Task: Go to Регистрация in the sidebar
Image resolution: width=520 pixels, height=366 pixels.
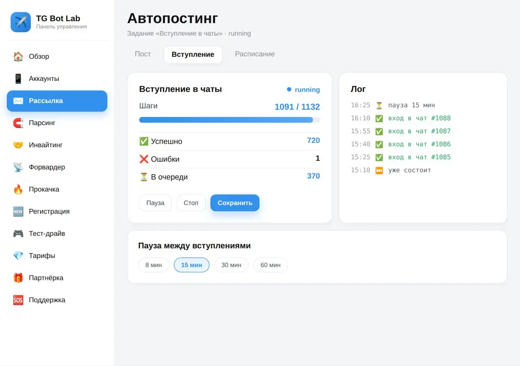Action: [x=57, y=211]
